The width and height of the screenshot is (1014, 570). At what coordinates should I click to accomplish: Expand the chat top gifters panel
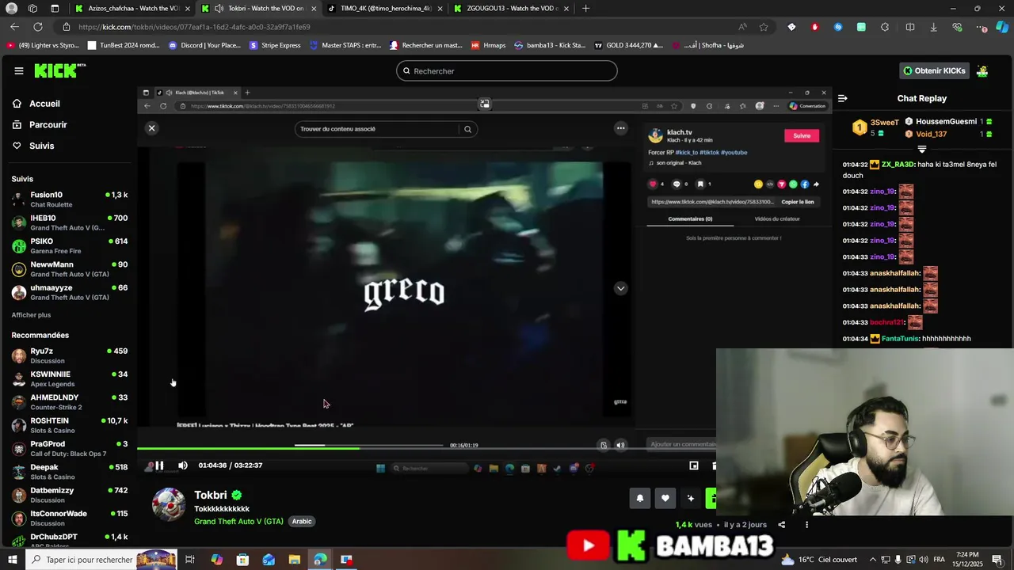[x=921, y=149]
